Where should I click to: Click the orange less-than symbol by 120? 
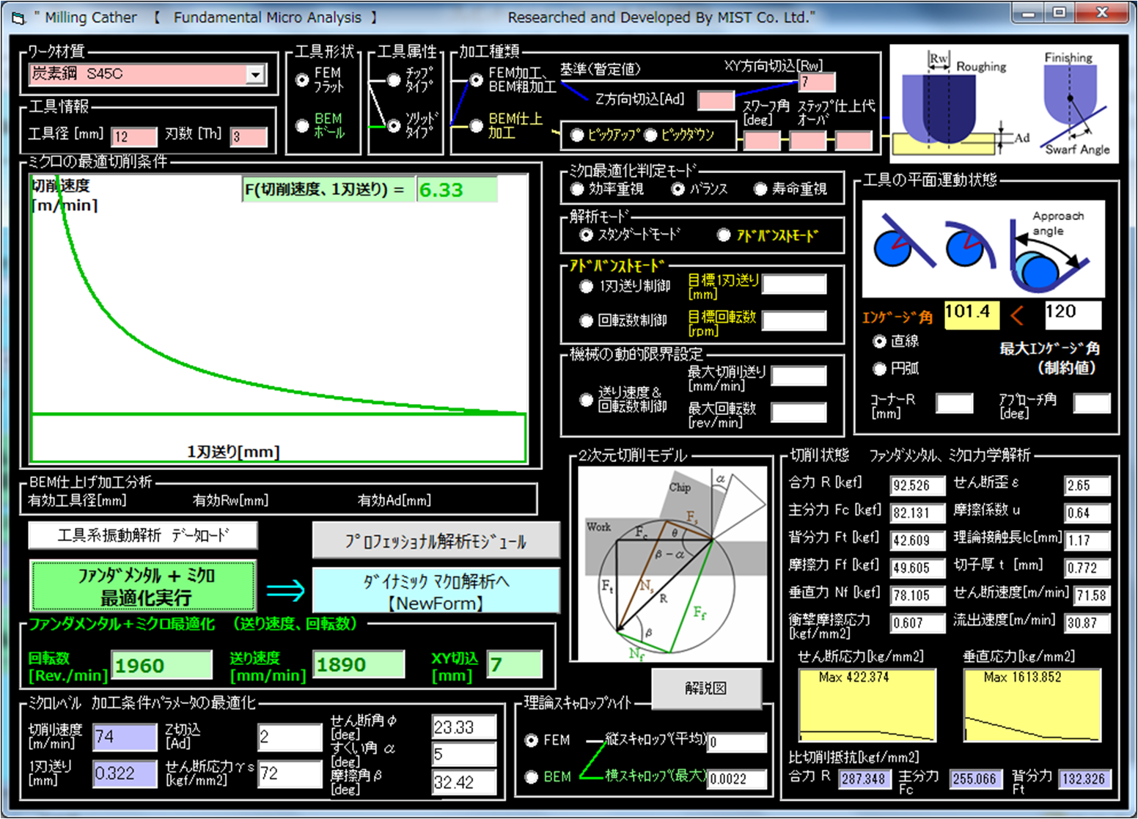pyautogui.click(x=1017, y=315)
